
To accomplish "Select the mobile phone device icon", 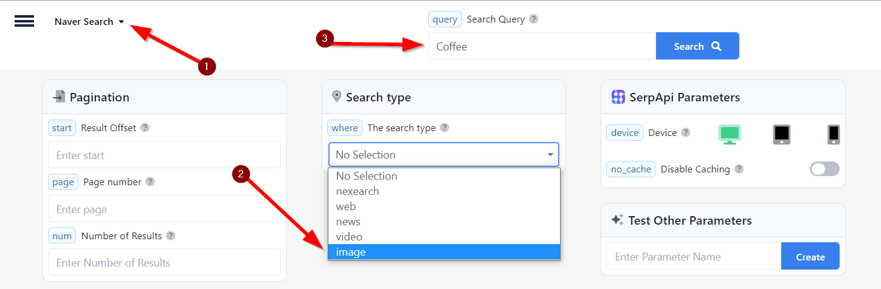I will (834, 134).
